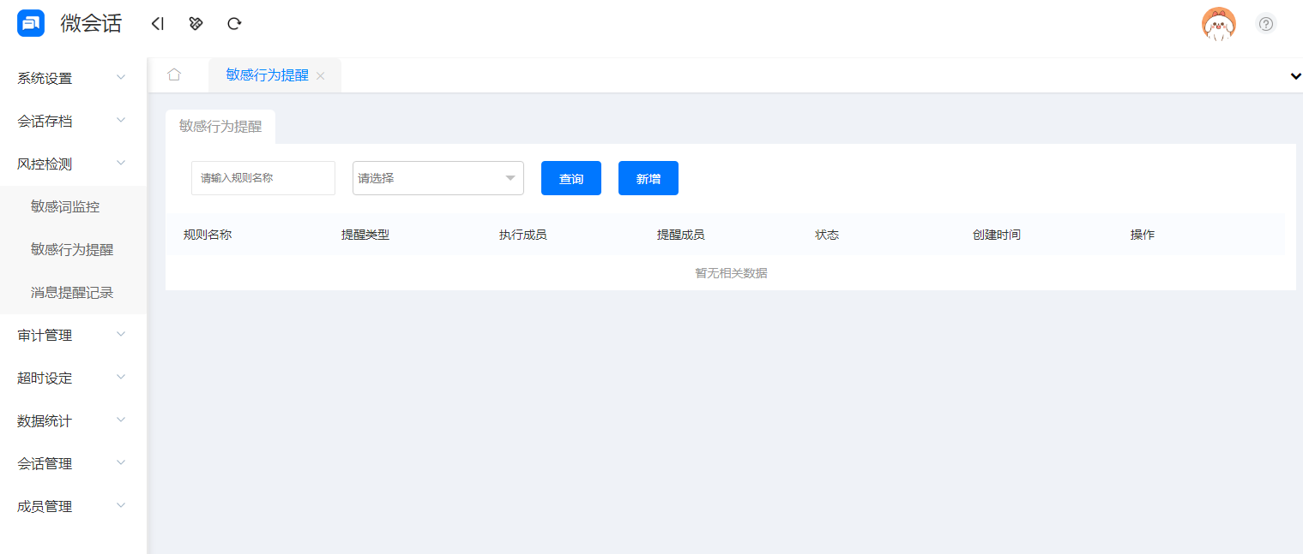This screenshot has height=554, width=1303.
Task: Go to the home tab icon
Action: pyautogui.click(x=174, y=74)
